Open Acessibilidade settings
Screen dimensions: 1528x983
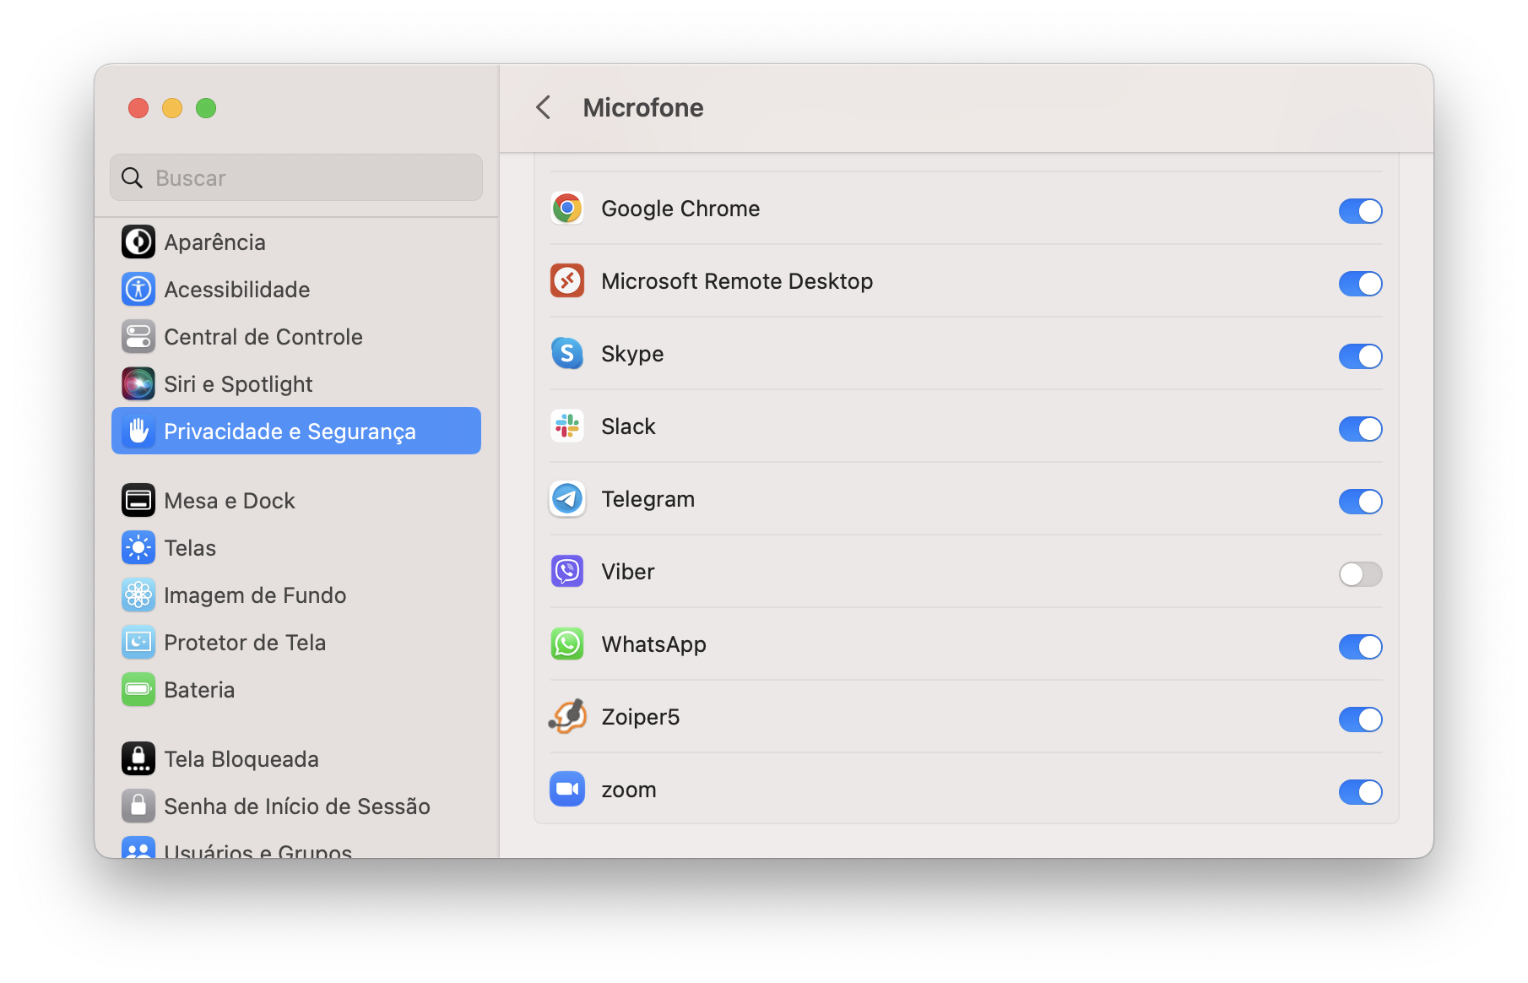point(296,290)
